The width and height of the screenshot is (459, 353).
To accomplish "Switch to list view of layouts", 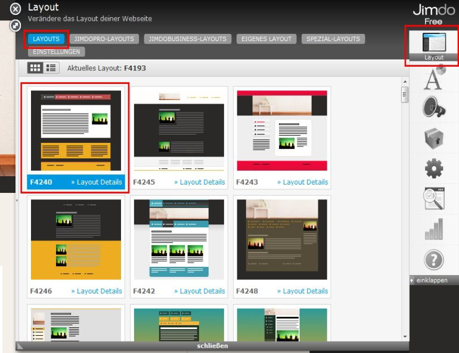I will 51,68.
